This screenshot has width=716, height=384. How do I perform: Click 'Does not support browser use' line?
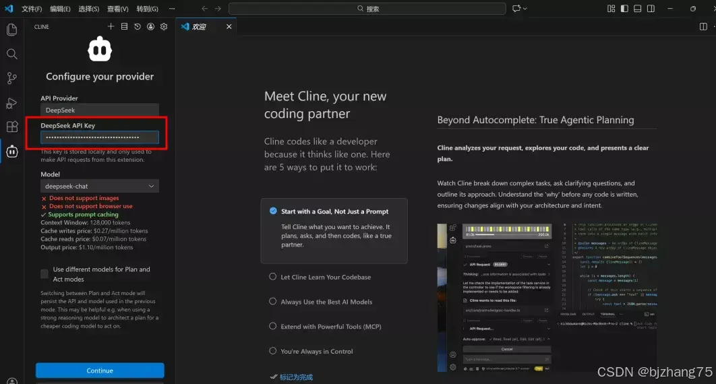coord(91,206)
